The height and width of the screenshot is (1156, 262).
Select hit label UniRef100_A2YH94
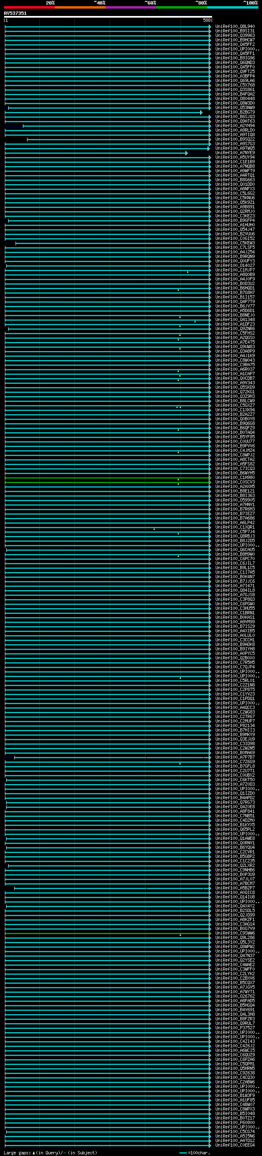(235, 125)
